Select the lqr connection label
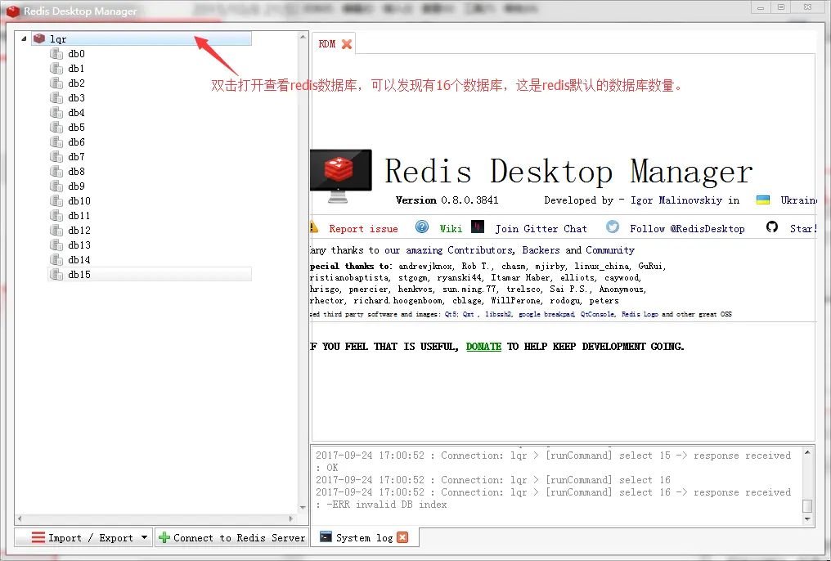This screenshot has width=831, height=561. coord(58,39)
